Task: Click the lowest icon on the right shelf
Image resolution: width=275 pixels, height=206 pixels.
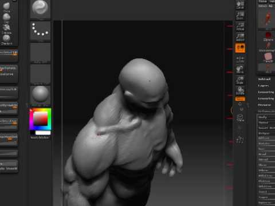Action: (x=239, y=140)
